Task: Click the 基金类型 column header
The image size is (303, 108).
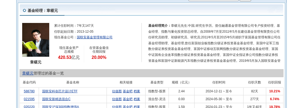Action: 157,82
